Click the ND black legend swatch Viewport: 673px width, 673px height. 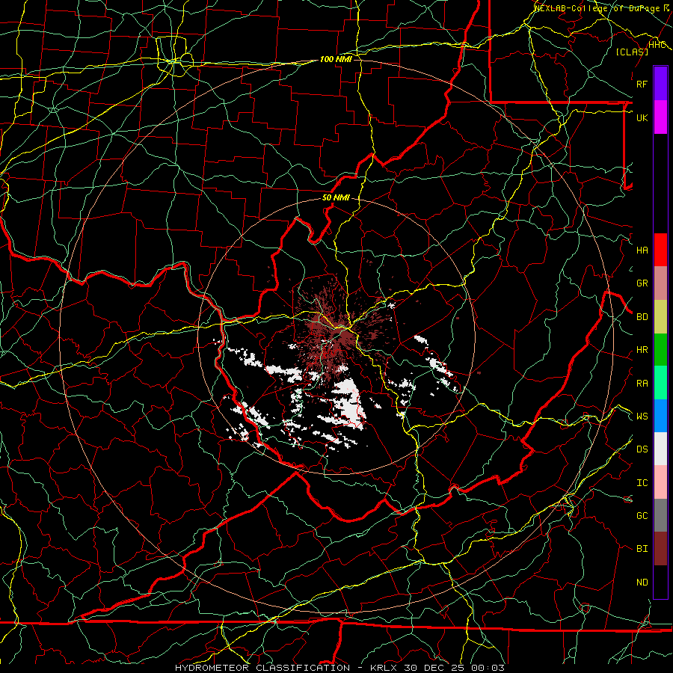pyautogui.click(x=660, y=582)
